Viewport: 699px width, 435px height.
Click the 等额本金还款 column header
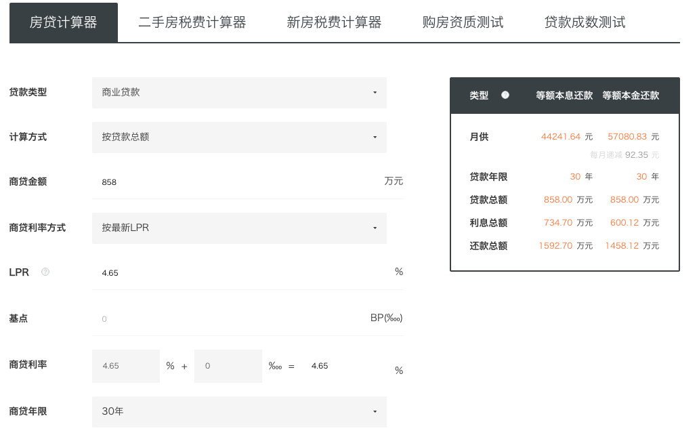point(631,96)
